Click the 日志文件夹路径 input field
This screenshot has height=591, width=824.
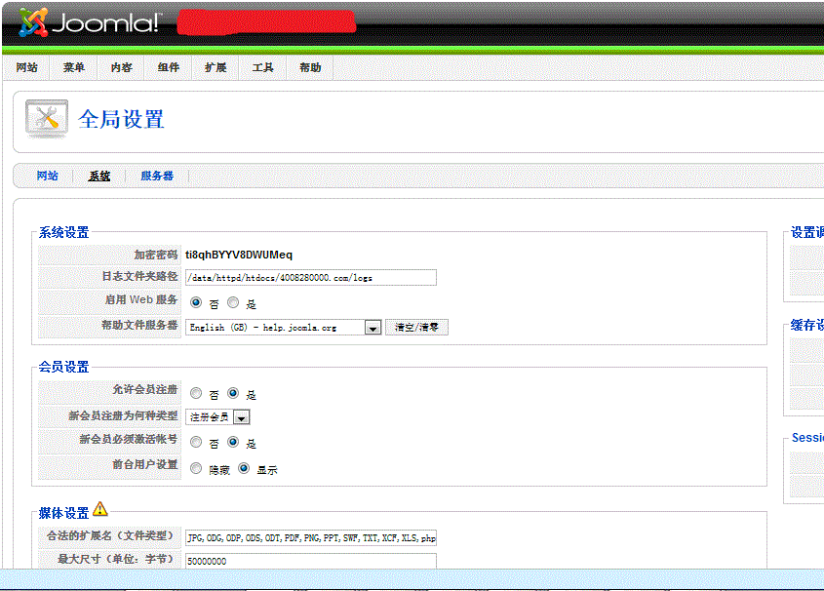click(x=310, y=277)
